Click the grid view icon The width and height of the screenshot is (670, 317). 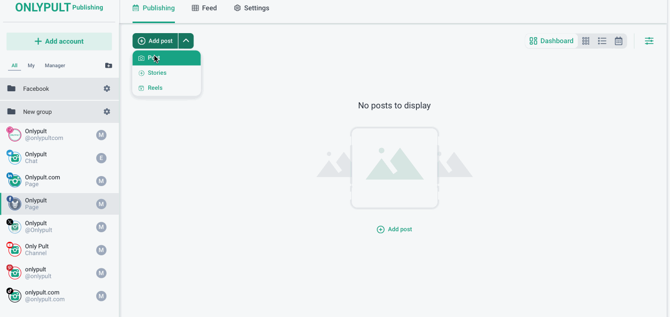(586, 41)
